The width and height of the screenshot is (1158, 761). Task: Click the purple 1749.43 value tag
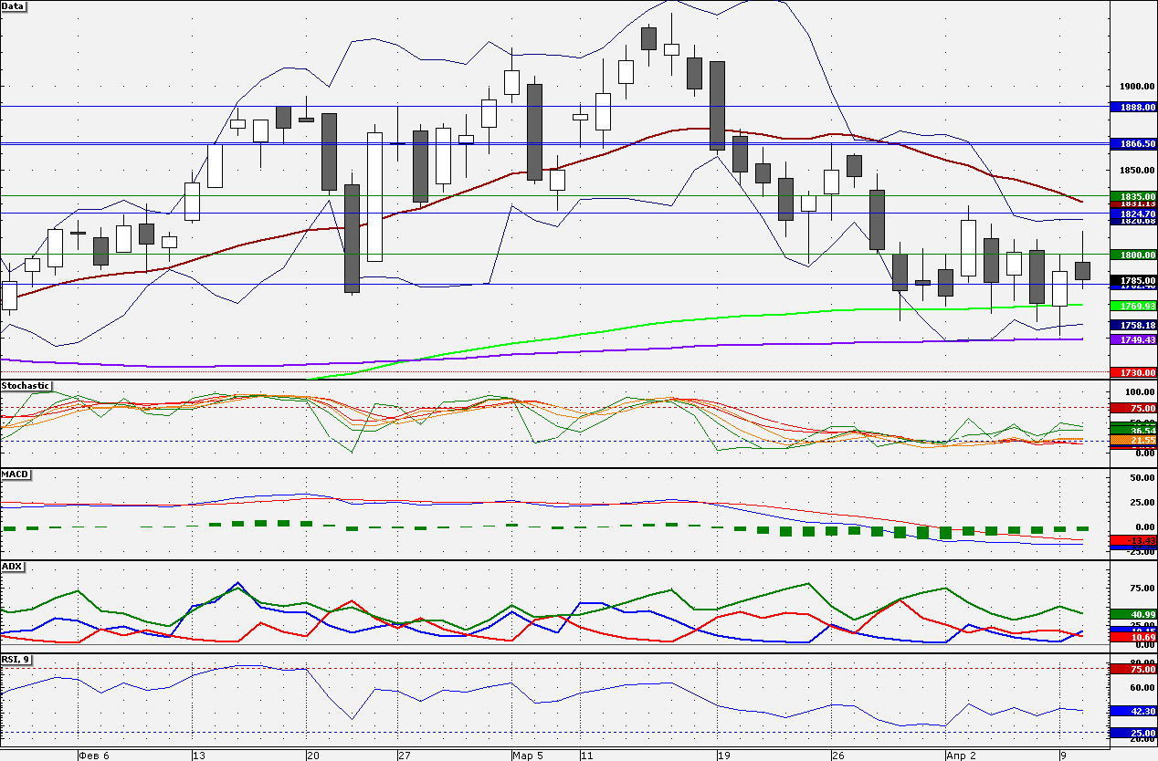coord(1133,339)
